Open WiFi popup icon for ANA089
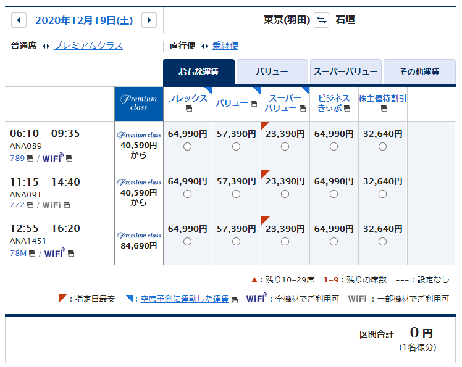The width and height of the screenshot is (462, 367). point(69,159)
